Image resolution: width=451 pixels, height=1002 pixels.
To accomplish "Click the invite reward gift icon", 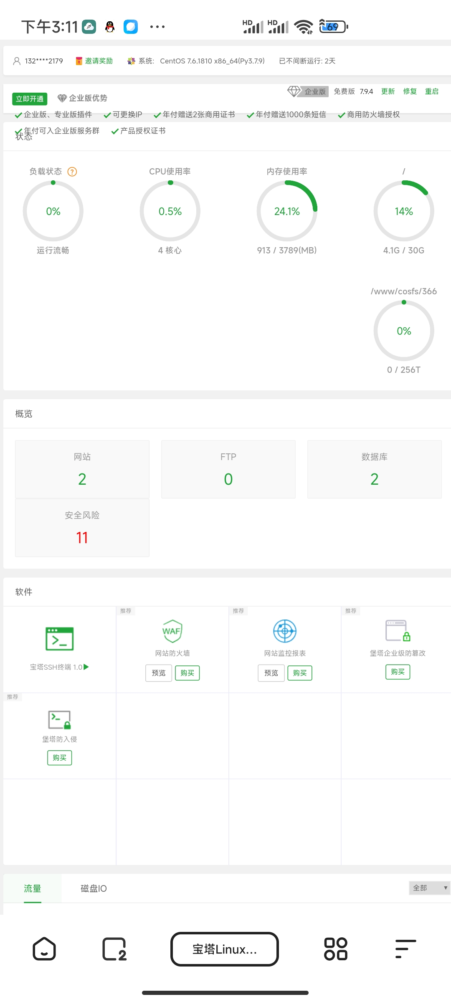I will (79, 61).
